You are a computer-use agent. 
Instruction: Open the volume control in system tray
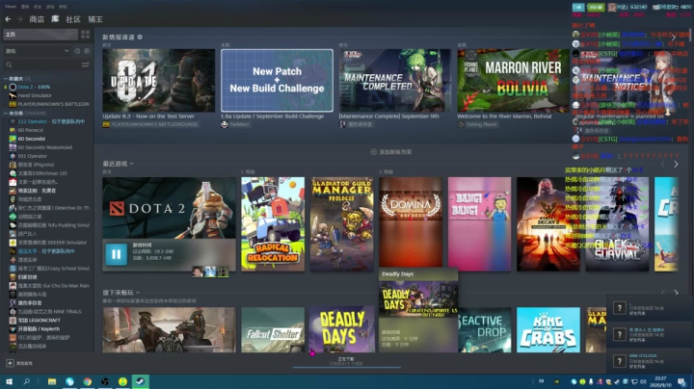point(643,381)
